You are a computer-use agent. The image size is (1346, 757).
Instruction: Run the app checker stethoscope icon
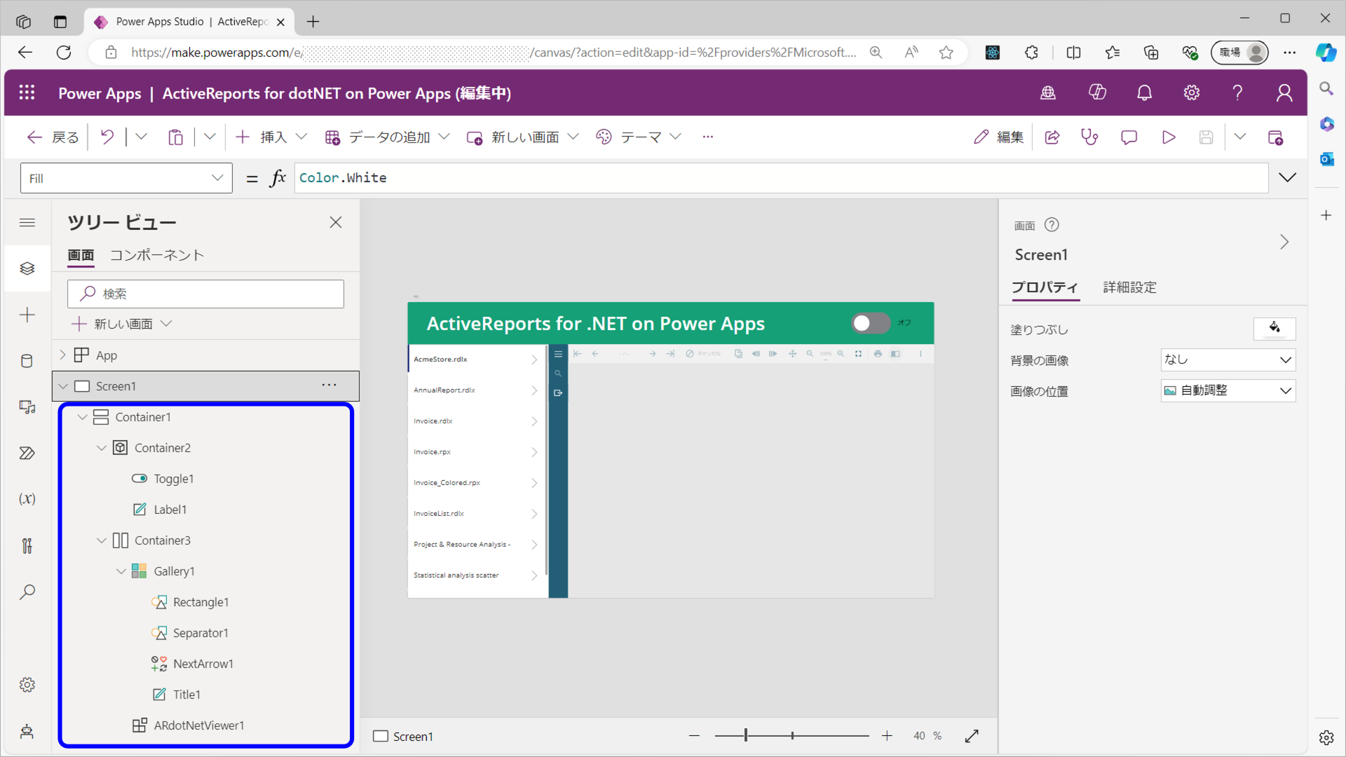coord(1089,137)
